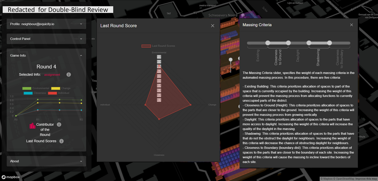This screenshot has height=181, width=378.
Task: Click the Change vertex on the radar chart
Action: 190,105
